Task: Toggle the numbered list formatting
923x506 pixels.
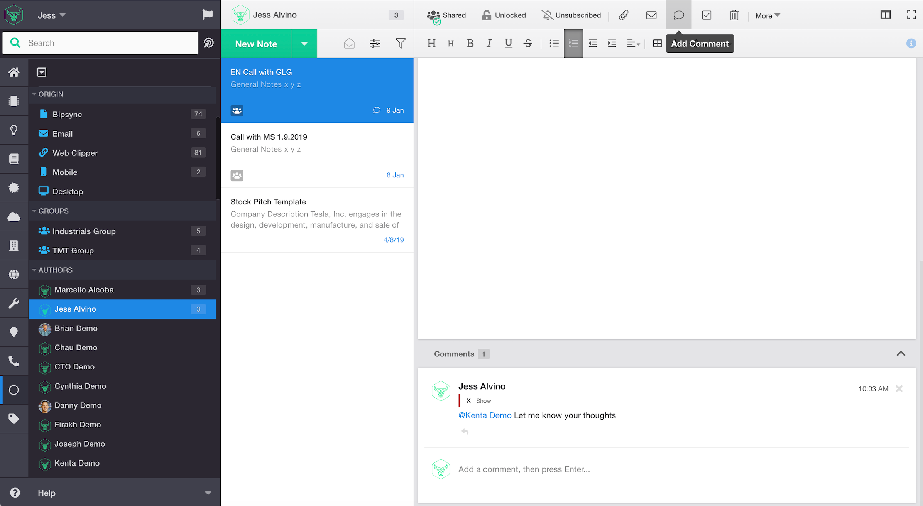Action: tap(573, 43)
